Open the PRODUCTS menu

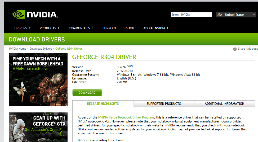pyautogui.click(x=48, y=28)
